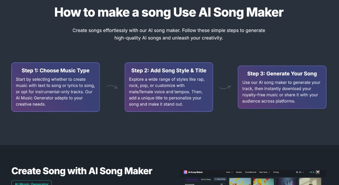Click the curved arrow before Step 3
This screenshot has height=185, width=339.
pos(225,87)
